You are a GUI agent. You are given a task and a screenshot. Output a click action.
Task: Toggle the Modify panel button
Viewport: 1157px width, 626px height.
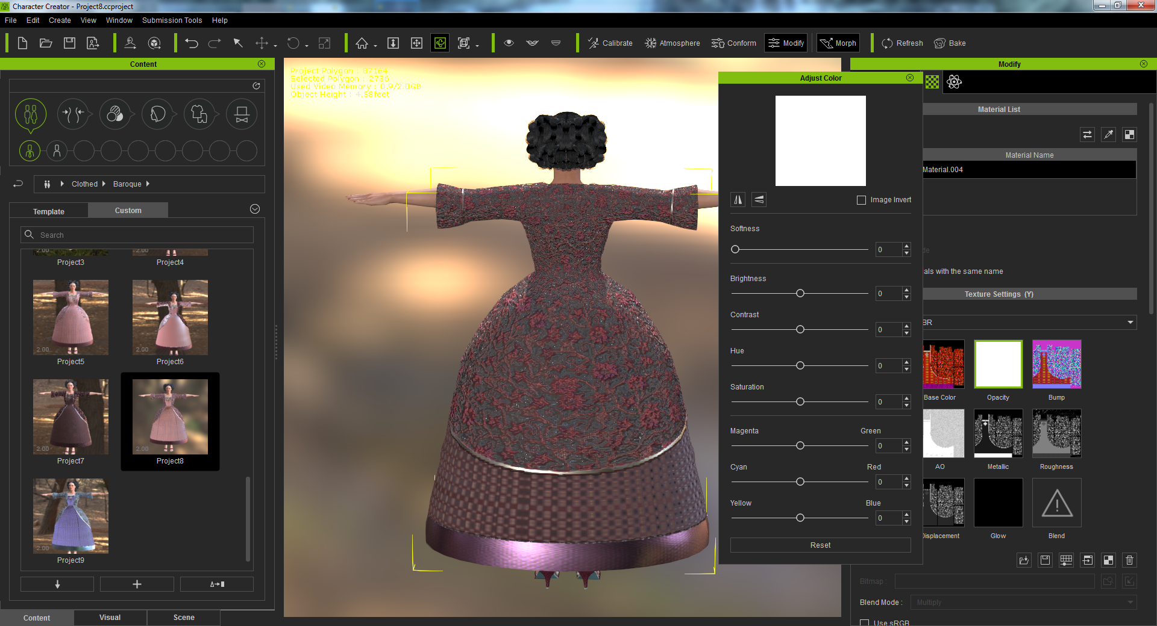pyautogui.click(x=786, y=43)
